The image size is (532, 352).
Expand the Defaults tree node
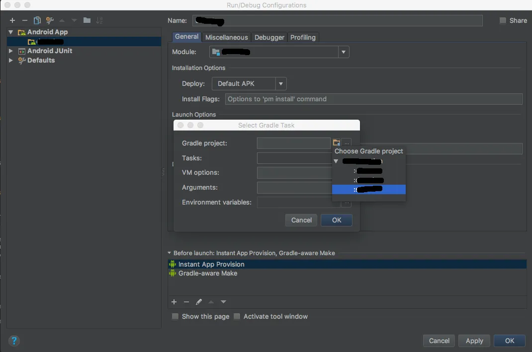pyautogui.click(x=11, y=60)
